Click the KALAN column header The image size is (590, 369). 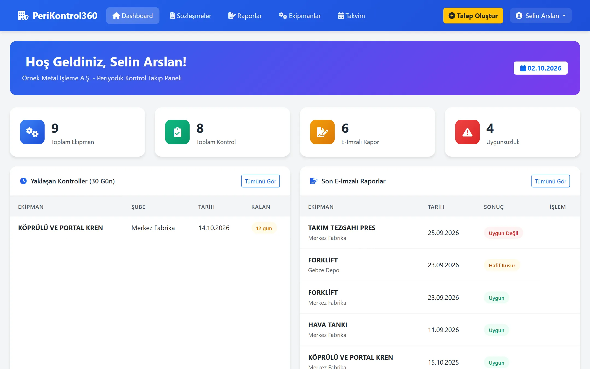[261, 207]
